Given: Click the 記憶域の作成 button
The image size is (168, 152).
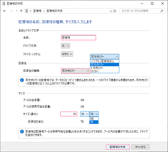Looking at the screenshot, I should [x=118, y=147].
